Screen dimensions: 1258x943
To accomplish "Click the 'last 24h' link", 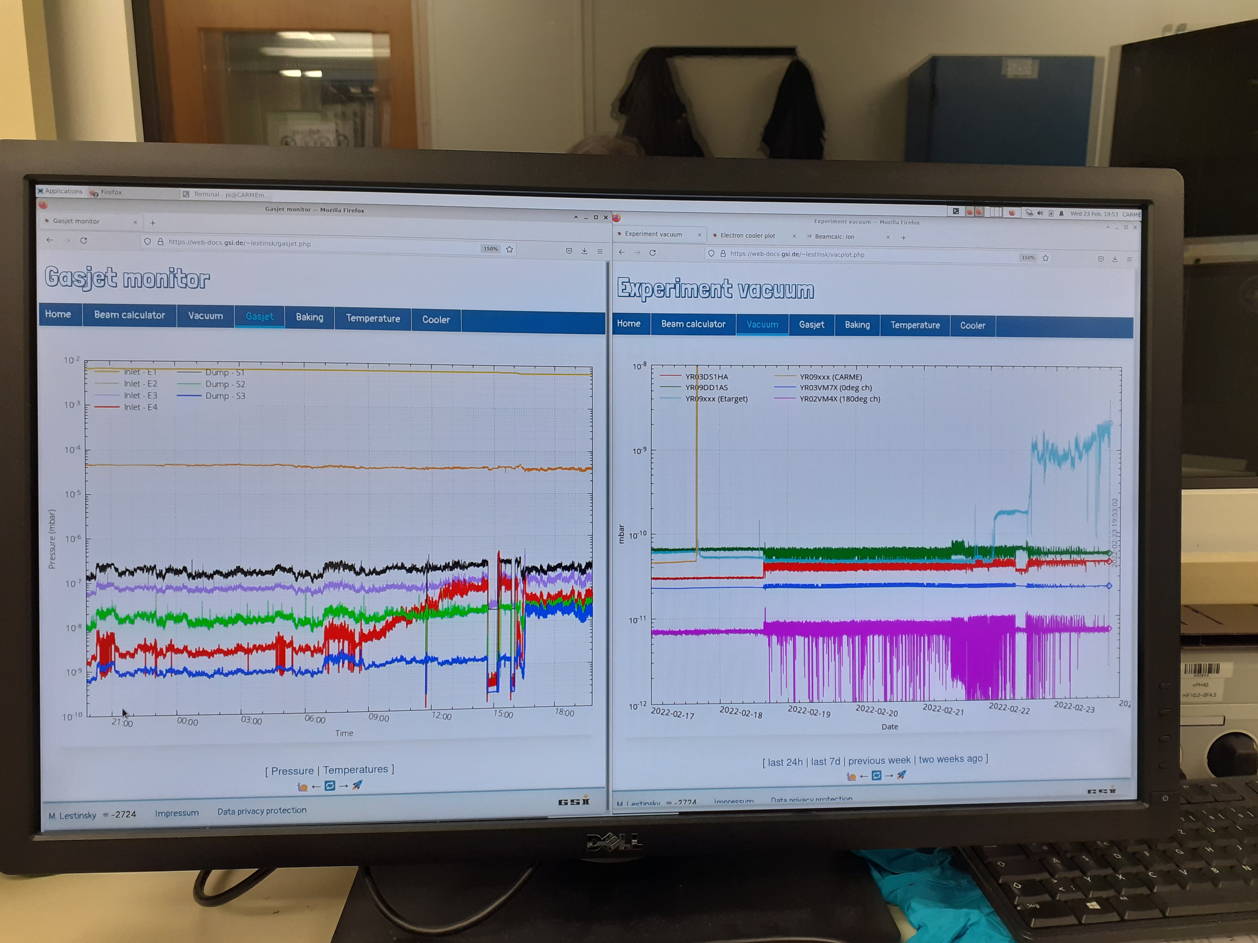I will [x=785, y=762].
